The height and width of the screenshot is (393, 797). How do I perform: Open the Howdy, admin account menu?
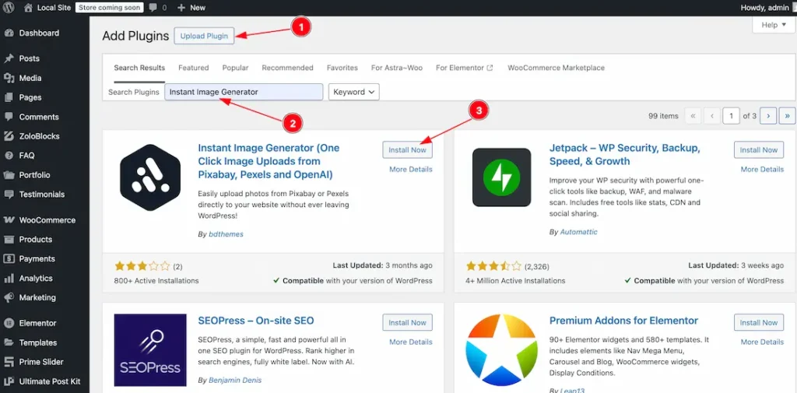[765, 8]
